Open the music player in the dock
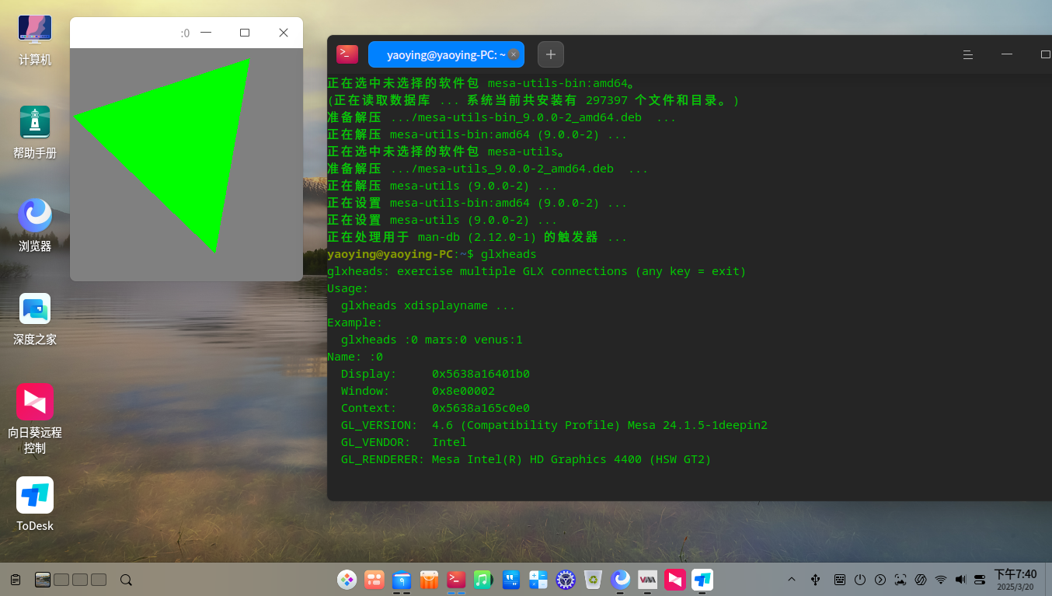The image size is (1052, 596). [x=483, y=580]
